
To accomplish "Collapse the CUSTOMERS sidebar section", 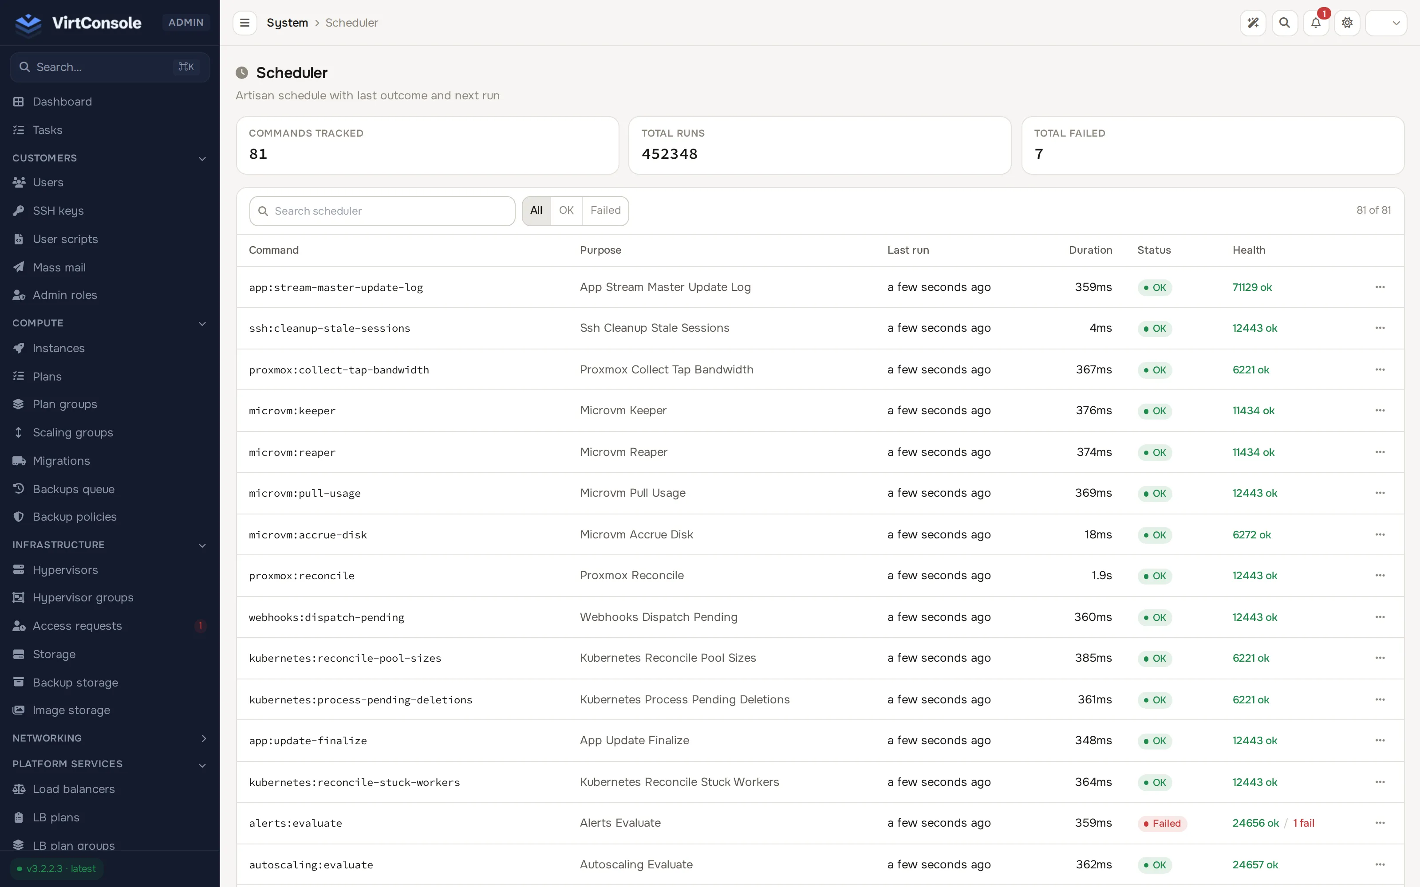I will tap(110, 158).
